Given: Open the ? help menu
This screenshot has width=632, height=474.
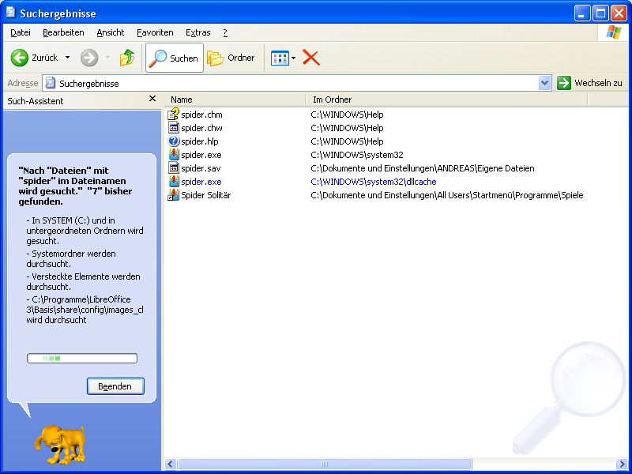Looking at the screenshot, I should click(225, 32).
